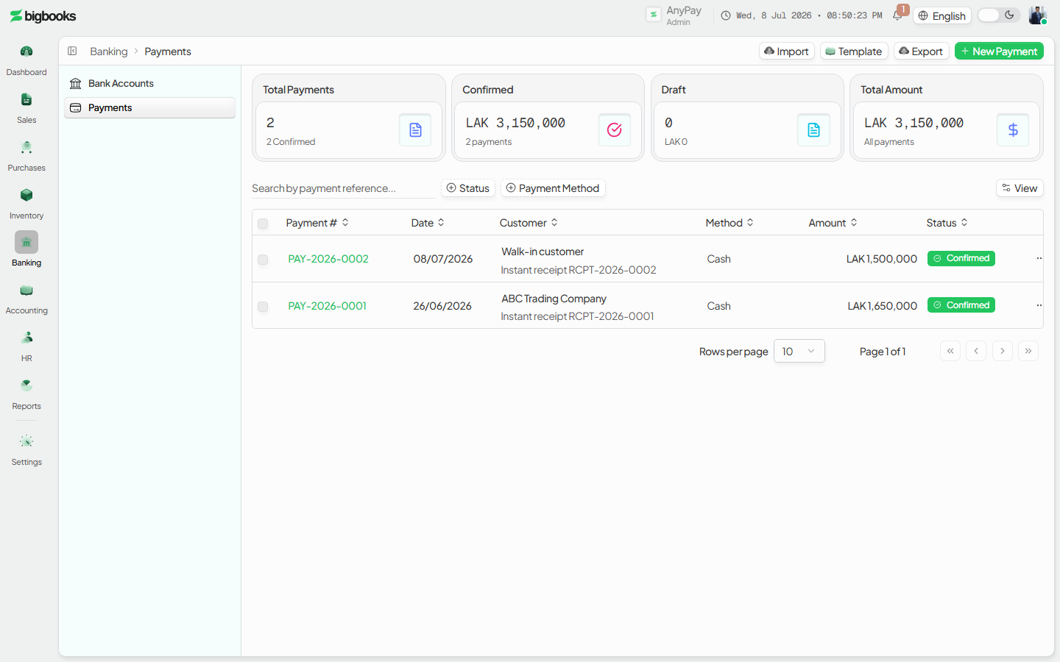Click the Page 1 of 1 text
The width and height of the screenshot is (1060, 662).
(x=883, y=352)
